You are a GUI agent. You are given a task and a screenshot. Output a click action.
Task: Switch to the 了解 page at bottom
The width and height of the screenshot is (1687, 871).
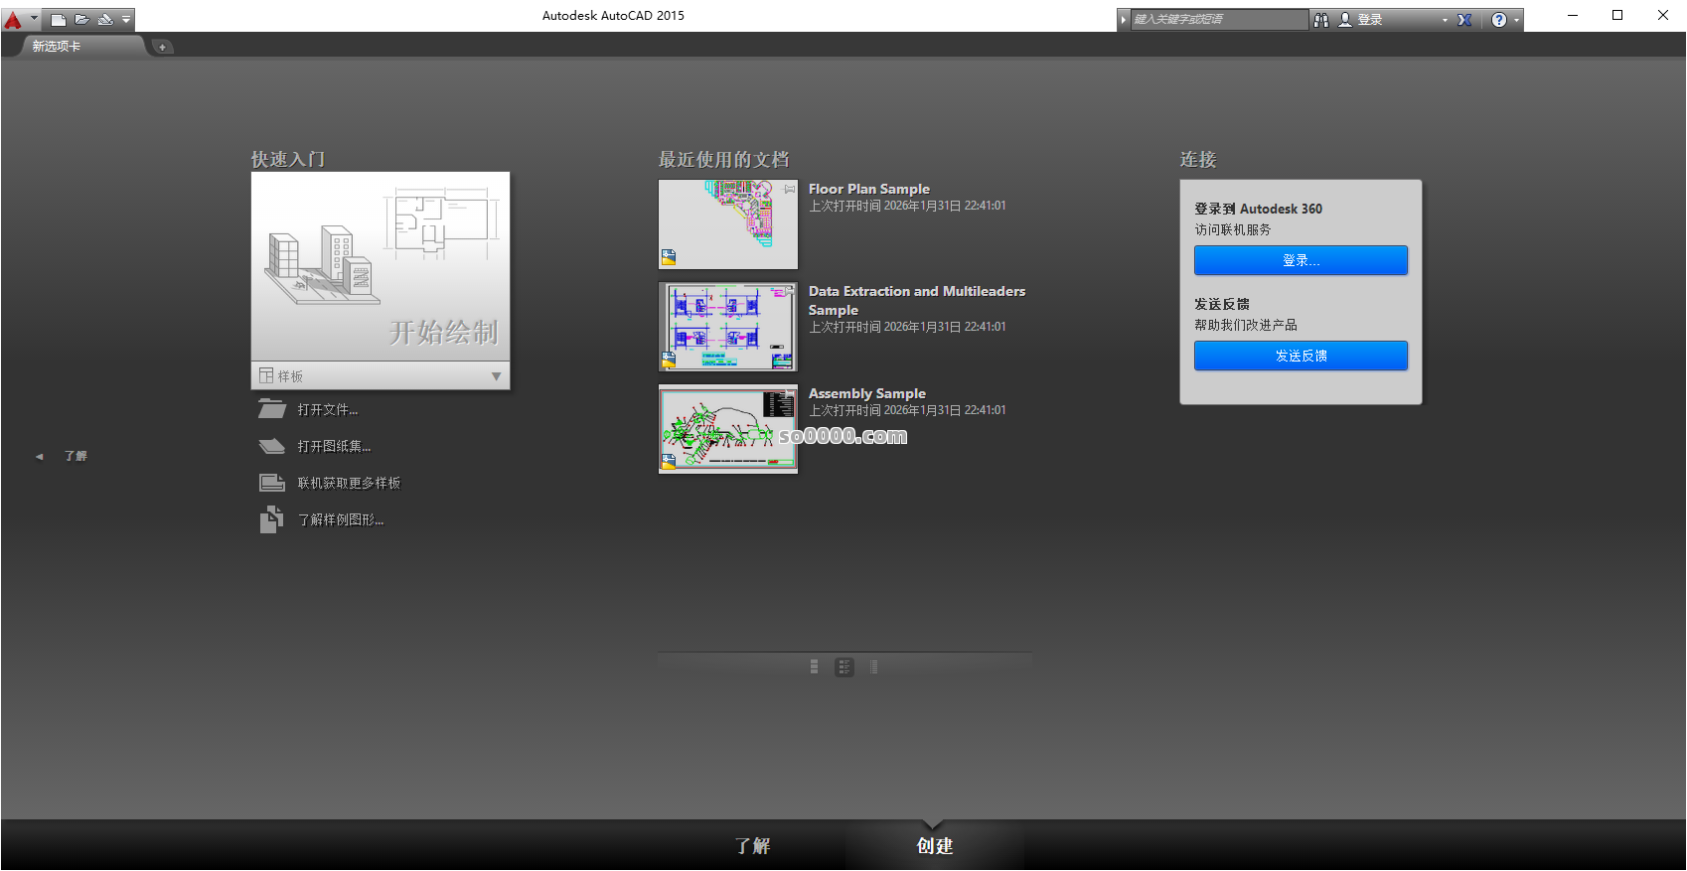[753, 846]
